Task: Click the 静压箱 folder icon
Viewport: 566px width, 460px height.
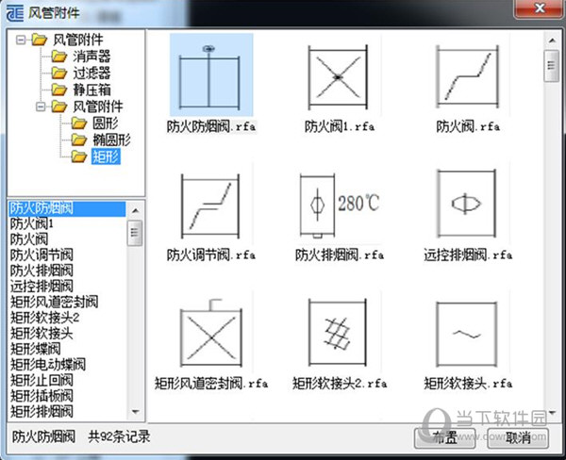Action: coord(59,90)
